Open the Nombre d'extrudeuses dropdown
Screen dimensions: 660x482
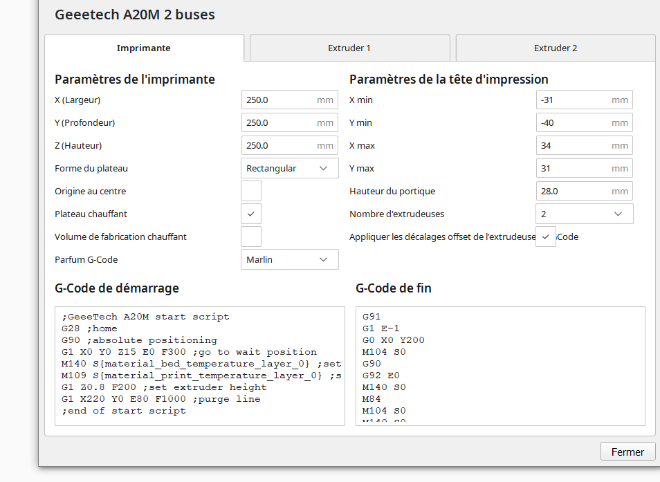[x=584, y=214]
